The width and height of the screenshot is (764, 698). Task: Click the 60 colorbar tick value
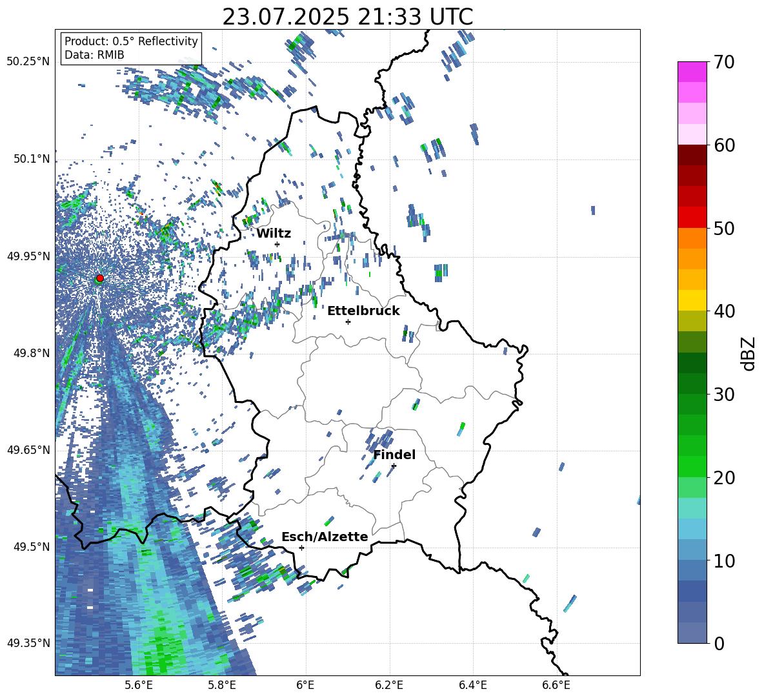pos(724,145)
